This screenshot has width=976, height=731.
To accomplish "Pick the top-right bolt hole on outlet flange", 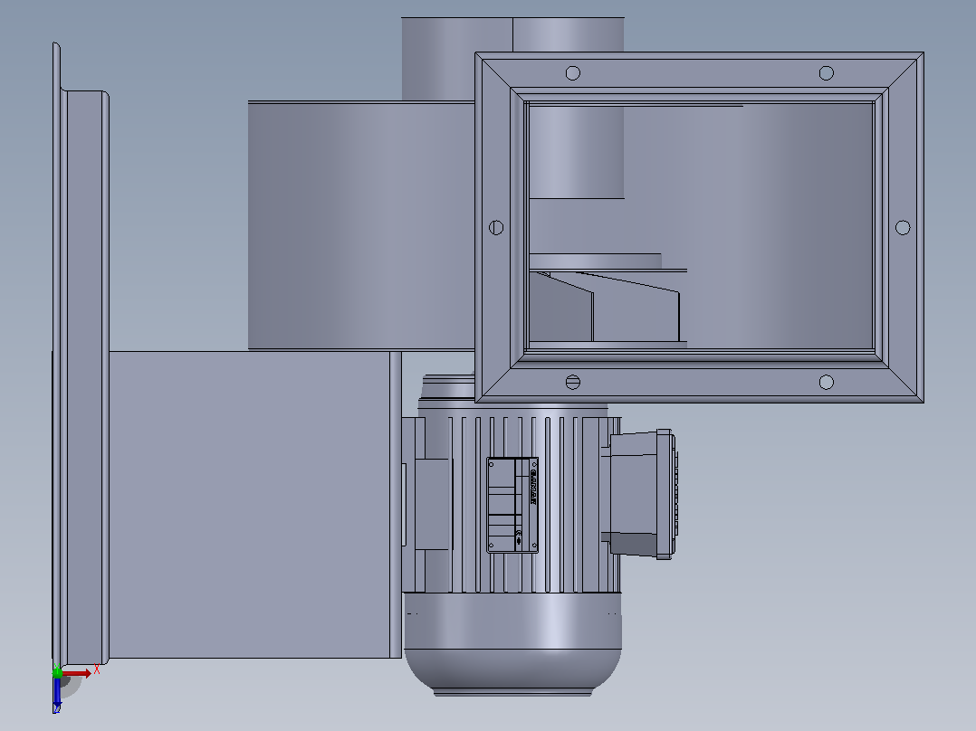I will coord(826,73).
